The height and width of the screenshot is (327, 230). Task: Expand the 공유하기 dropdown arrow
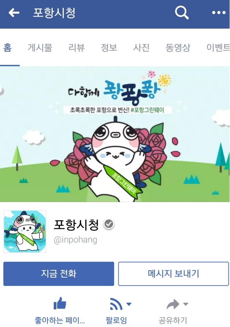pyautogui.click(x=186, y=304)
